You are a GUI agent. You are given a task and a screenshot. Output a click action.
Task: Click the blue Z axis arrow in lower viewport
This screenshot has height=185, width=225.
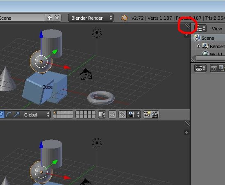(x=41, y=144)
